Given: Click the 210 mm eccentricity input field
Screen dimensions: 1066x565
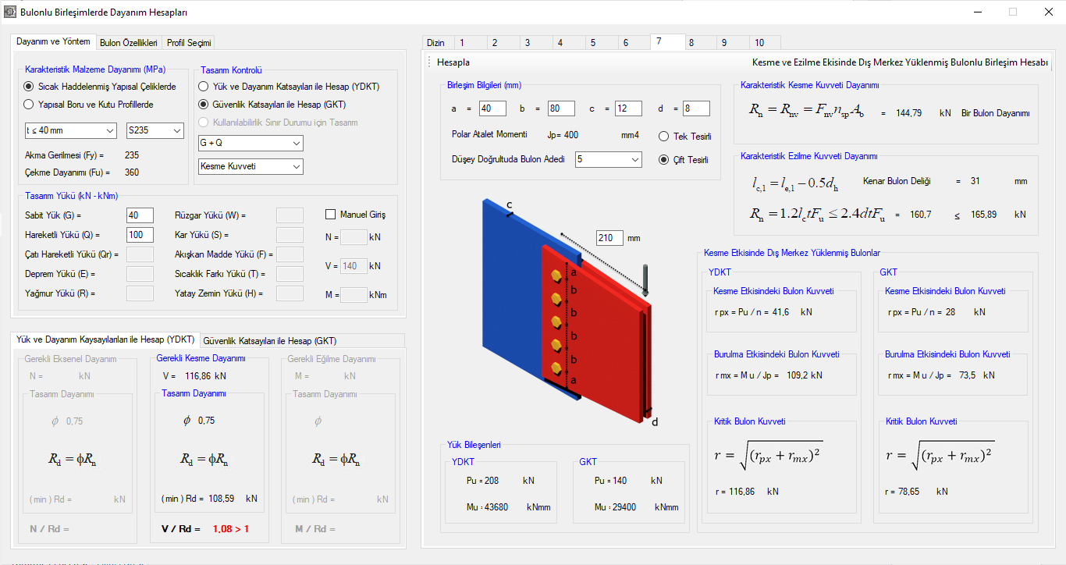Looking at the screenshot, I should pos(609,237).
